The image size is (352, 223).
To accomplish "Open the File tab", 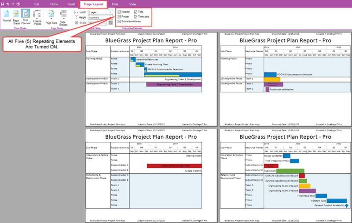I will (37, 4).
